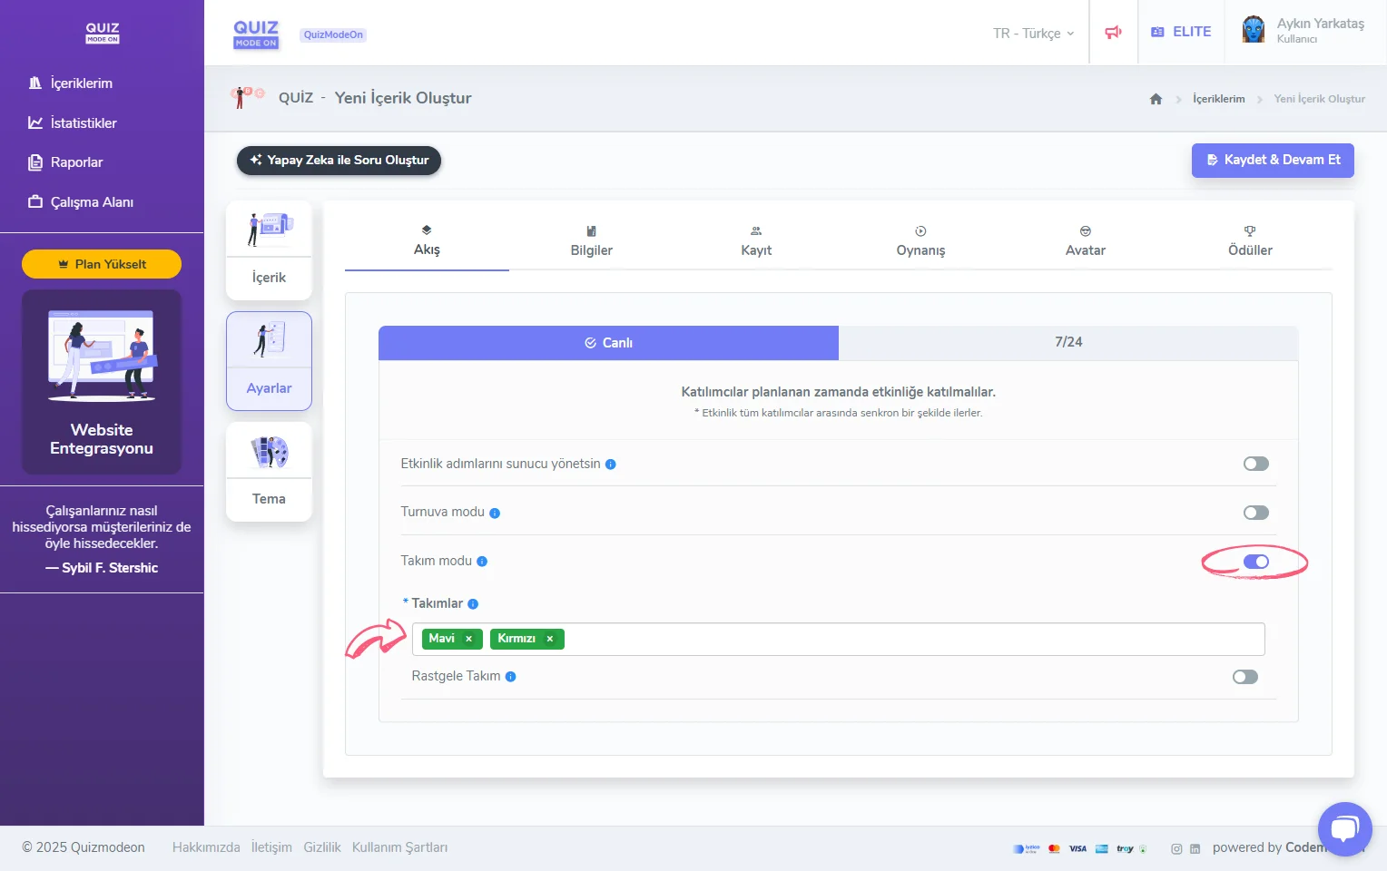Click user avatar of Aykın Yarkataş
The height and width of the screenshot is (871, 1387).
[1254, 31]
